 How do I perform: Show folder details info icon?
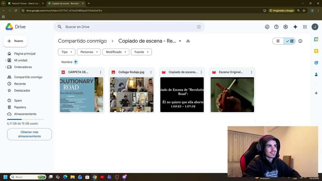tap(300, 41)
